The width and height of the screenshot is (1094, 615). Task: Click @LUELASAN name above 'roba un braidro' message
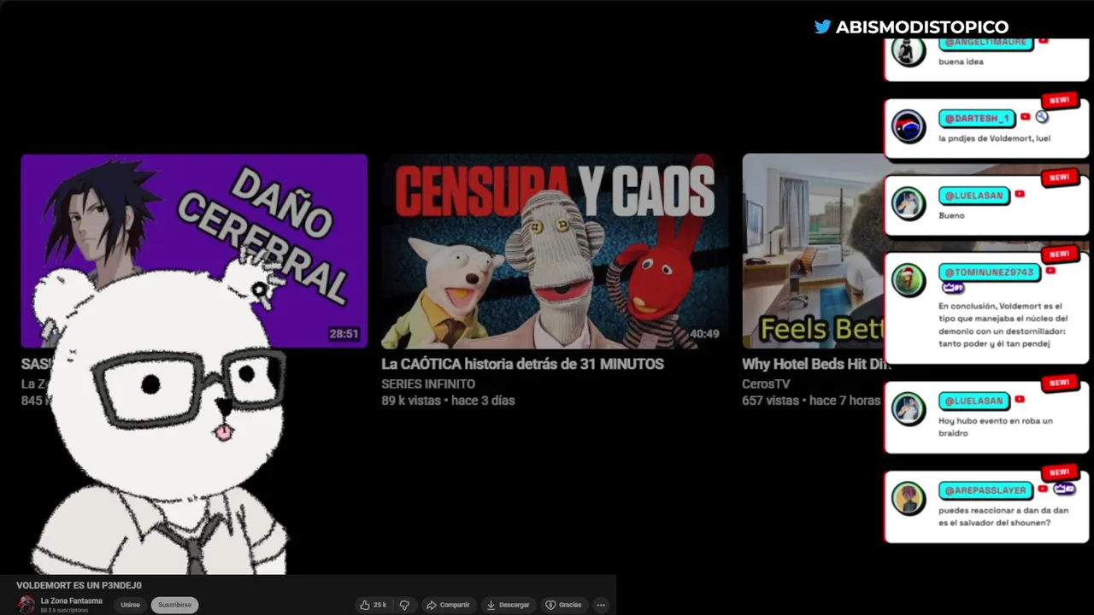tap(973, 400)
